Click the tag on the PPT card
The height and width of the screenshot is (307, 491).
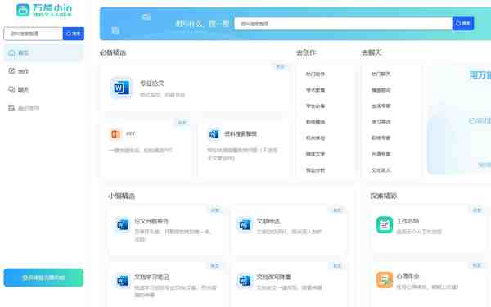pyautogui.click(x=182, y=123)
